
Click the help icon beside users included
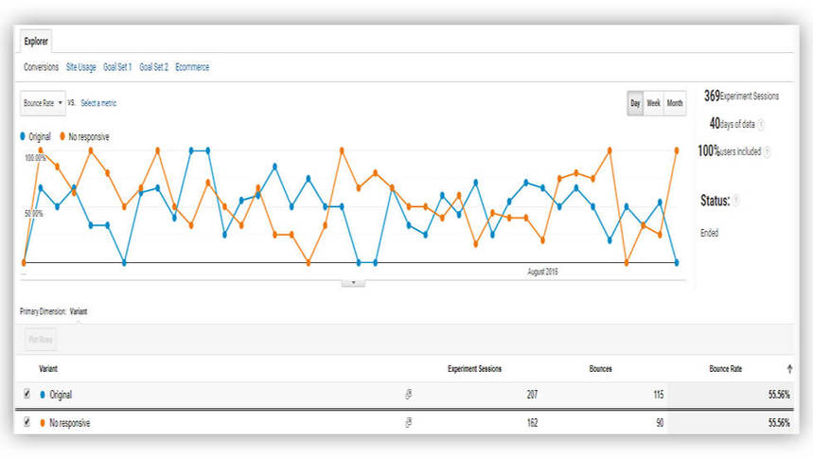point(767,152)
